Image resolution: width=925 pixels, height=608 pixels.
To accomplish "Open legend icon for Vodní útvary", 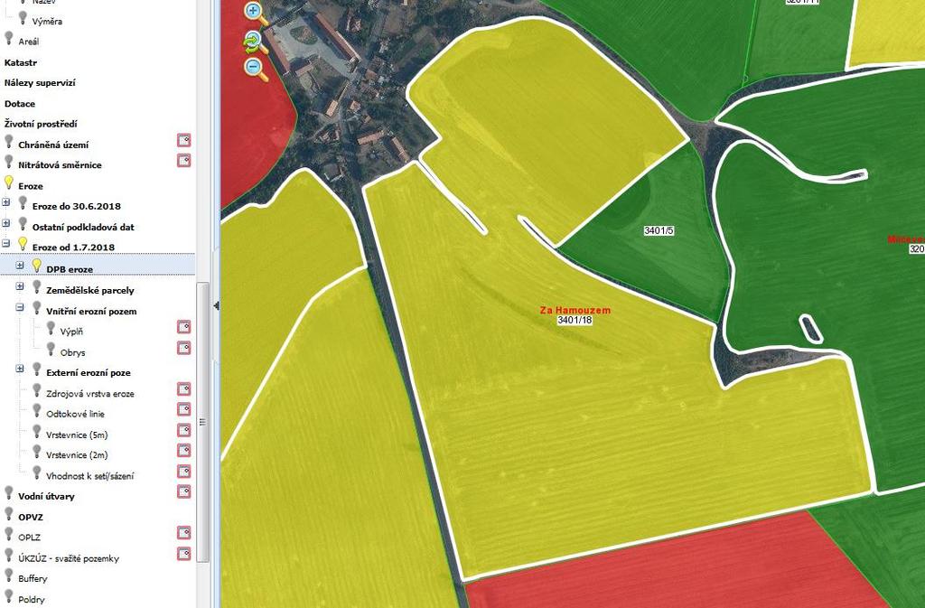I will 184,491.
